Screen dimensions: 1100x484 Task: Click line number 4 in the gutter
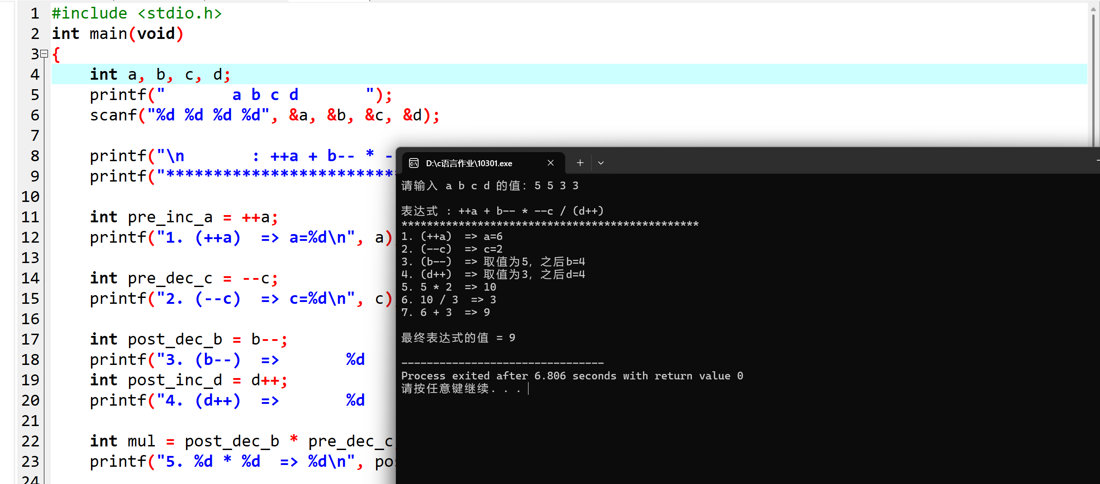(x=35, y=74)
